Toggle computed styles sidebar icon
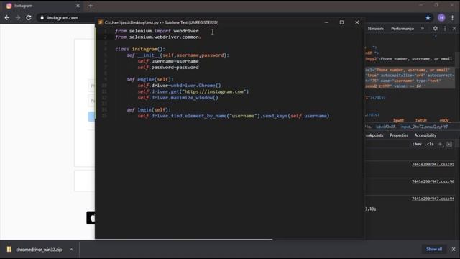The image size is (460, 259). (x=449, y=144)
